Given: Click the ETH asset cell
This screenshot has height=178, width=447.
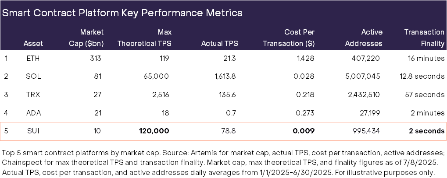Looking at the screenshot, I should (x=30, y=58).
